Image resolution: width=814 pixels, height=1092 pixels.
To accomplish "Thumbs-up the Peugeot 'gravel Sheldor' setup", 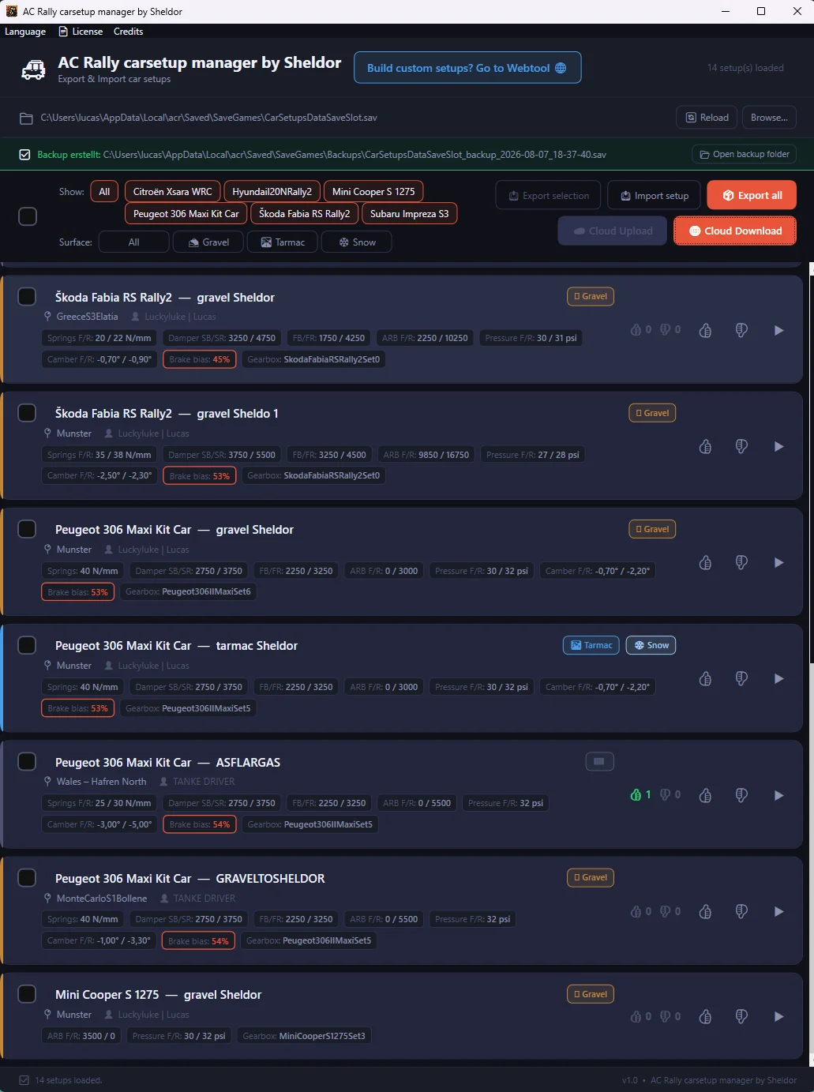I will (x=705, y=562).
